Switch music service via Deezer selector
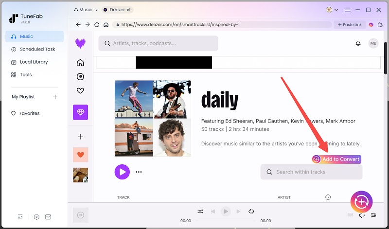The height and width of the screenshot is (229, 389). click(x=118, y=10)
